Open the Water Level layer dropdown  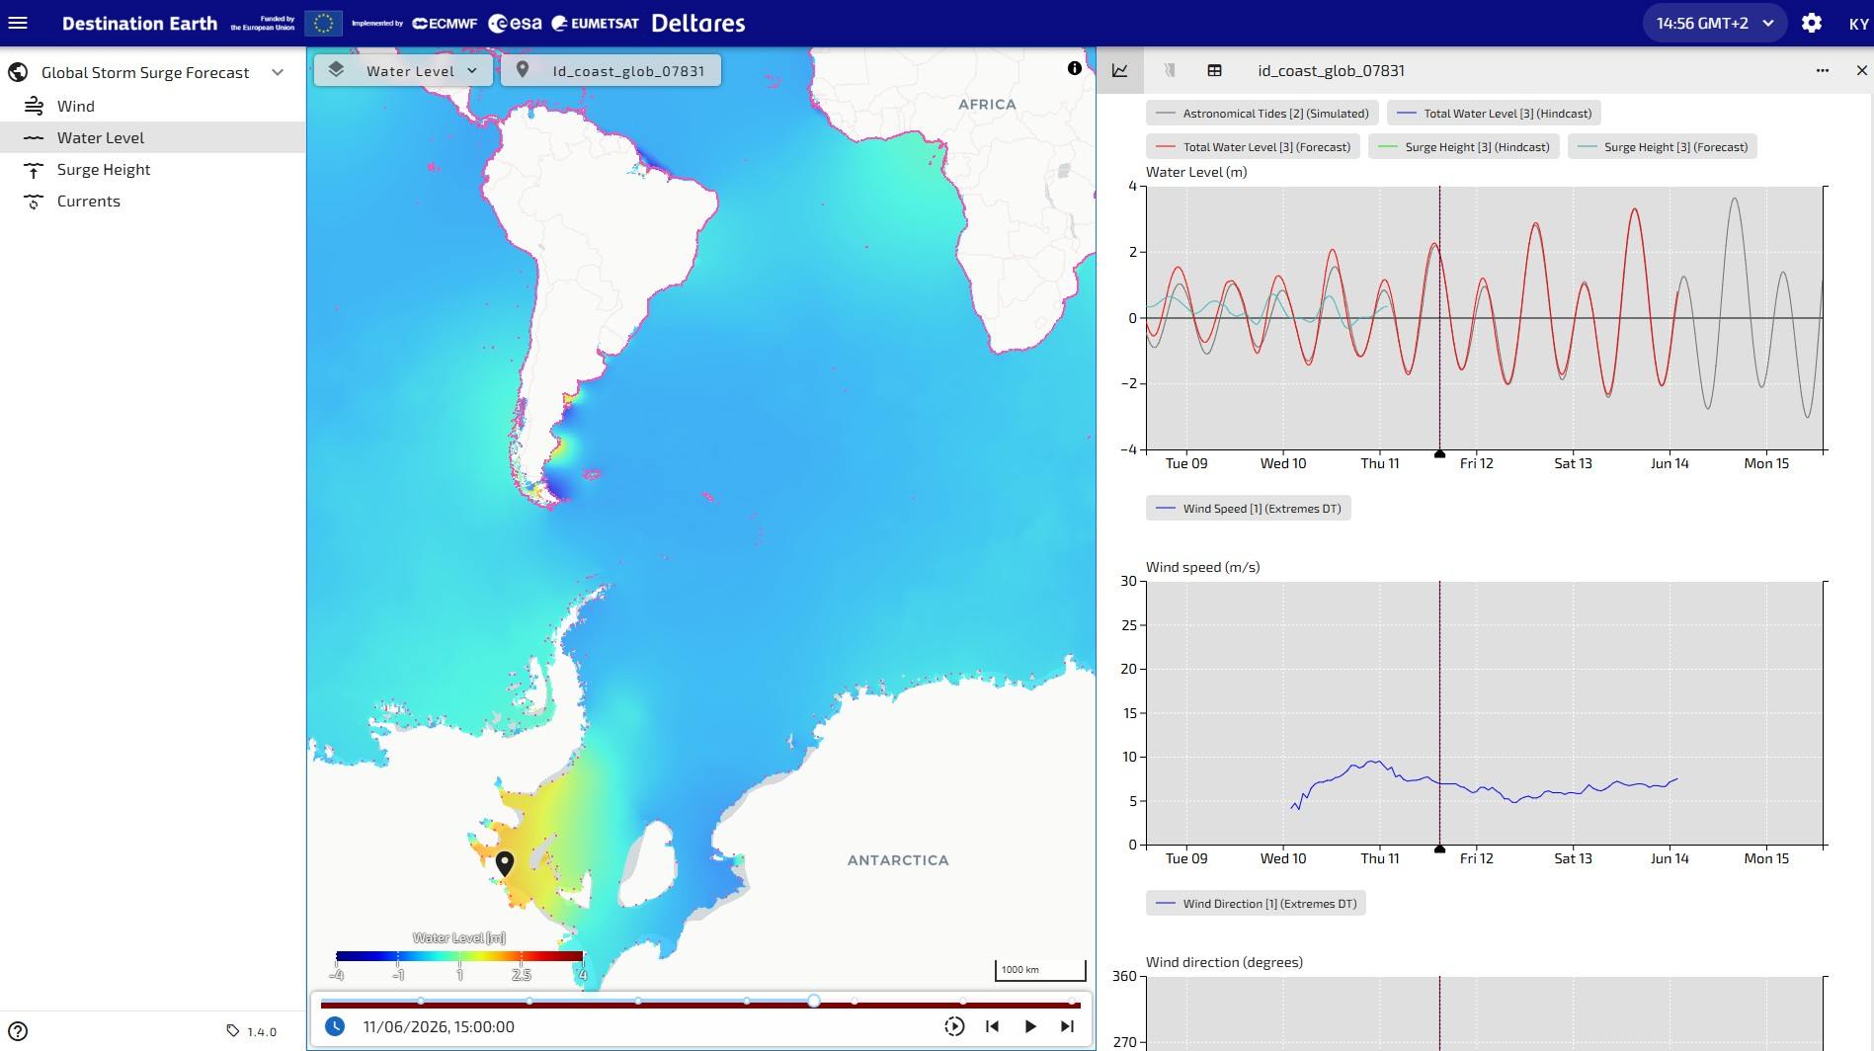click(403, 70)
